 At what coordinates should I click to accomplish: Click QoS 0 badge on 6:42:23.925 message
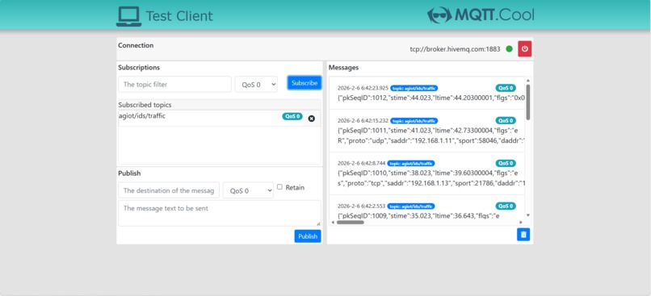(x=506, y=88)
